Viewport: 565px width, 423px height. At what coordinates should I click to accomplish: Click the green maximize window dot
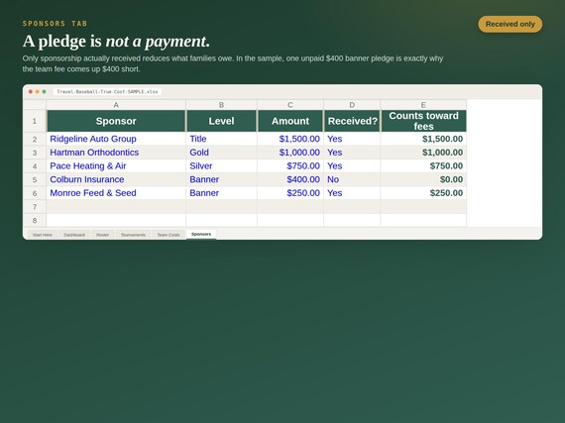[x=44, y=92]
